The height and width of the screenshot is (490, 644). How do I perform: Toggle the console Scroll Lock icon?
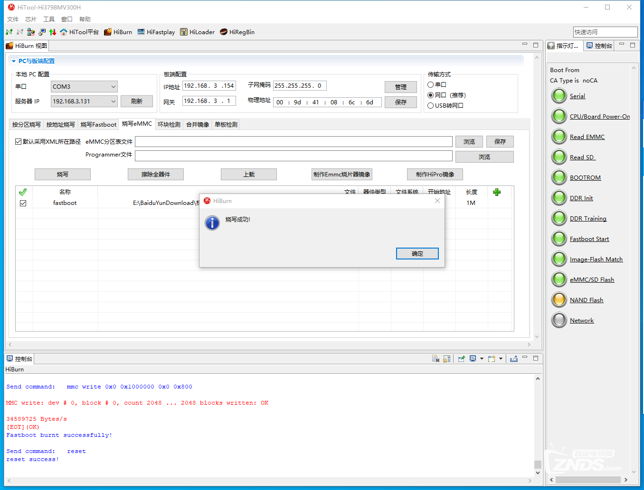446,359
